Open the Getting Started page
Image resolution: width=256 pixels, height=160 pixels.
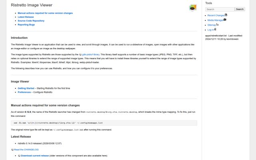(x=26, y=88)
